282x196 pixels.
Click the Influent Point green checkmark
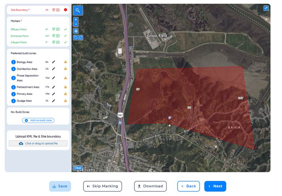(x=65, y=42)
